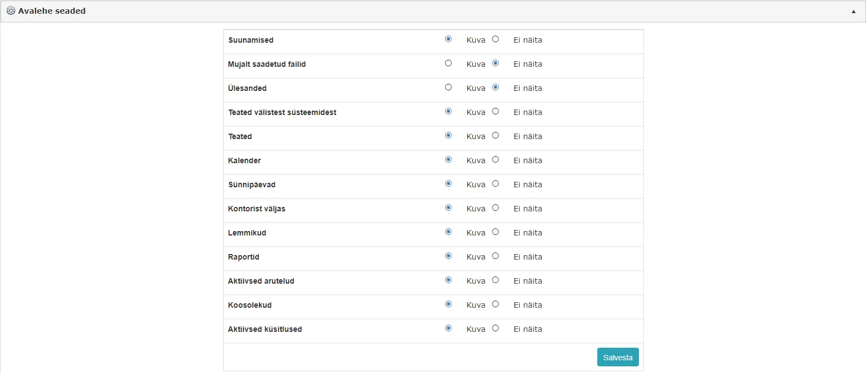The height and width of the screenshot is (374, 866).
Task: Set Aktiivsed arutelud to Ei näita
Action: point(495,280)
